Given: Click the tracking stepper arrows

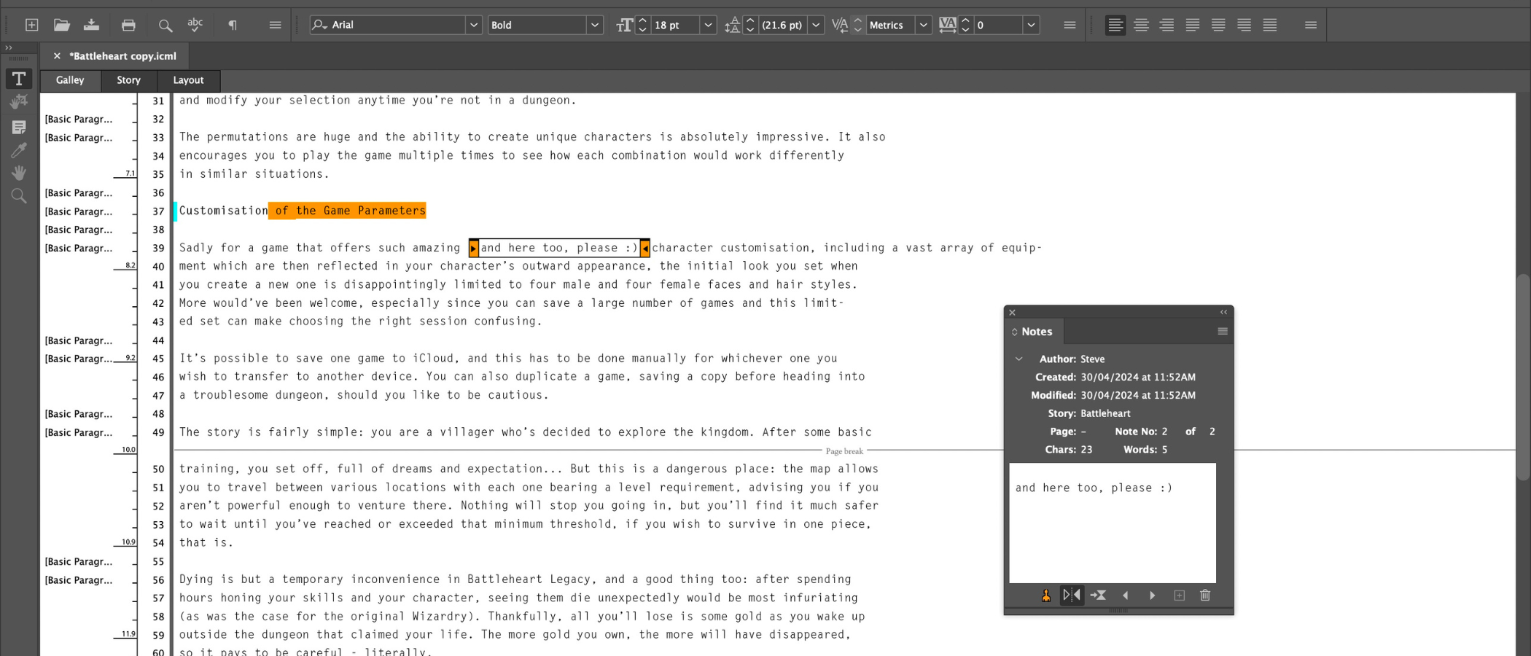Looking at the screenshot, I should click(x=965, y=25).
